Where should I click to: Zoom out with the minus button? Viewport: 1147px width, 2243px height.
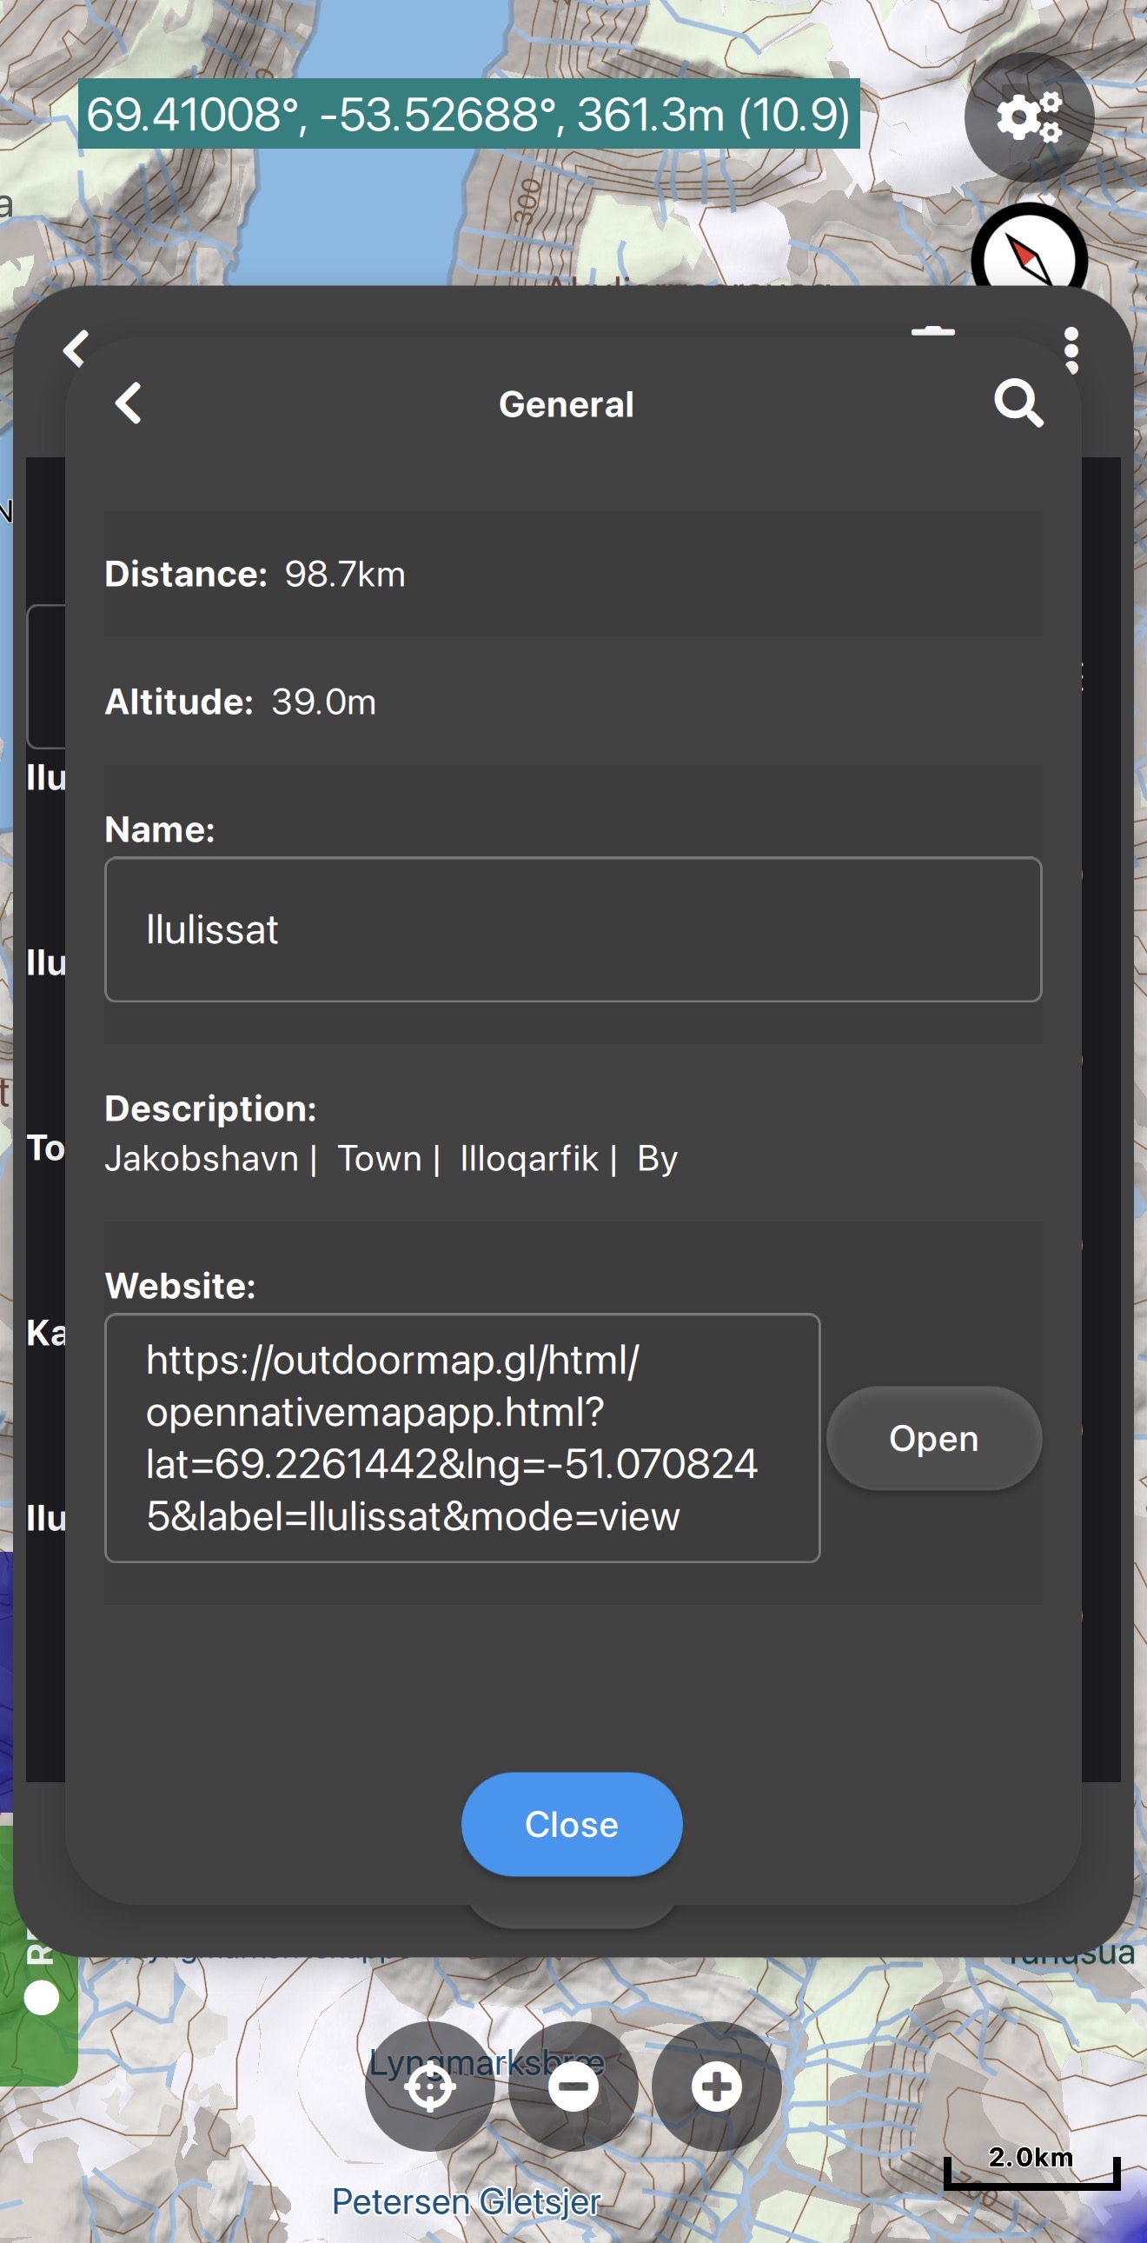click(573, 2087)
